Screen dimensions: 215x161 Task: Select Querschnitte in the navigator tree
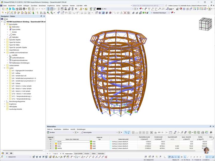click(x=16, y=30)
